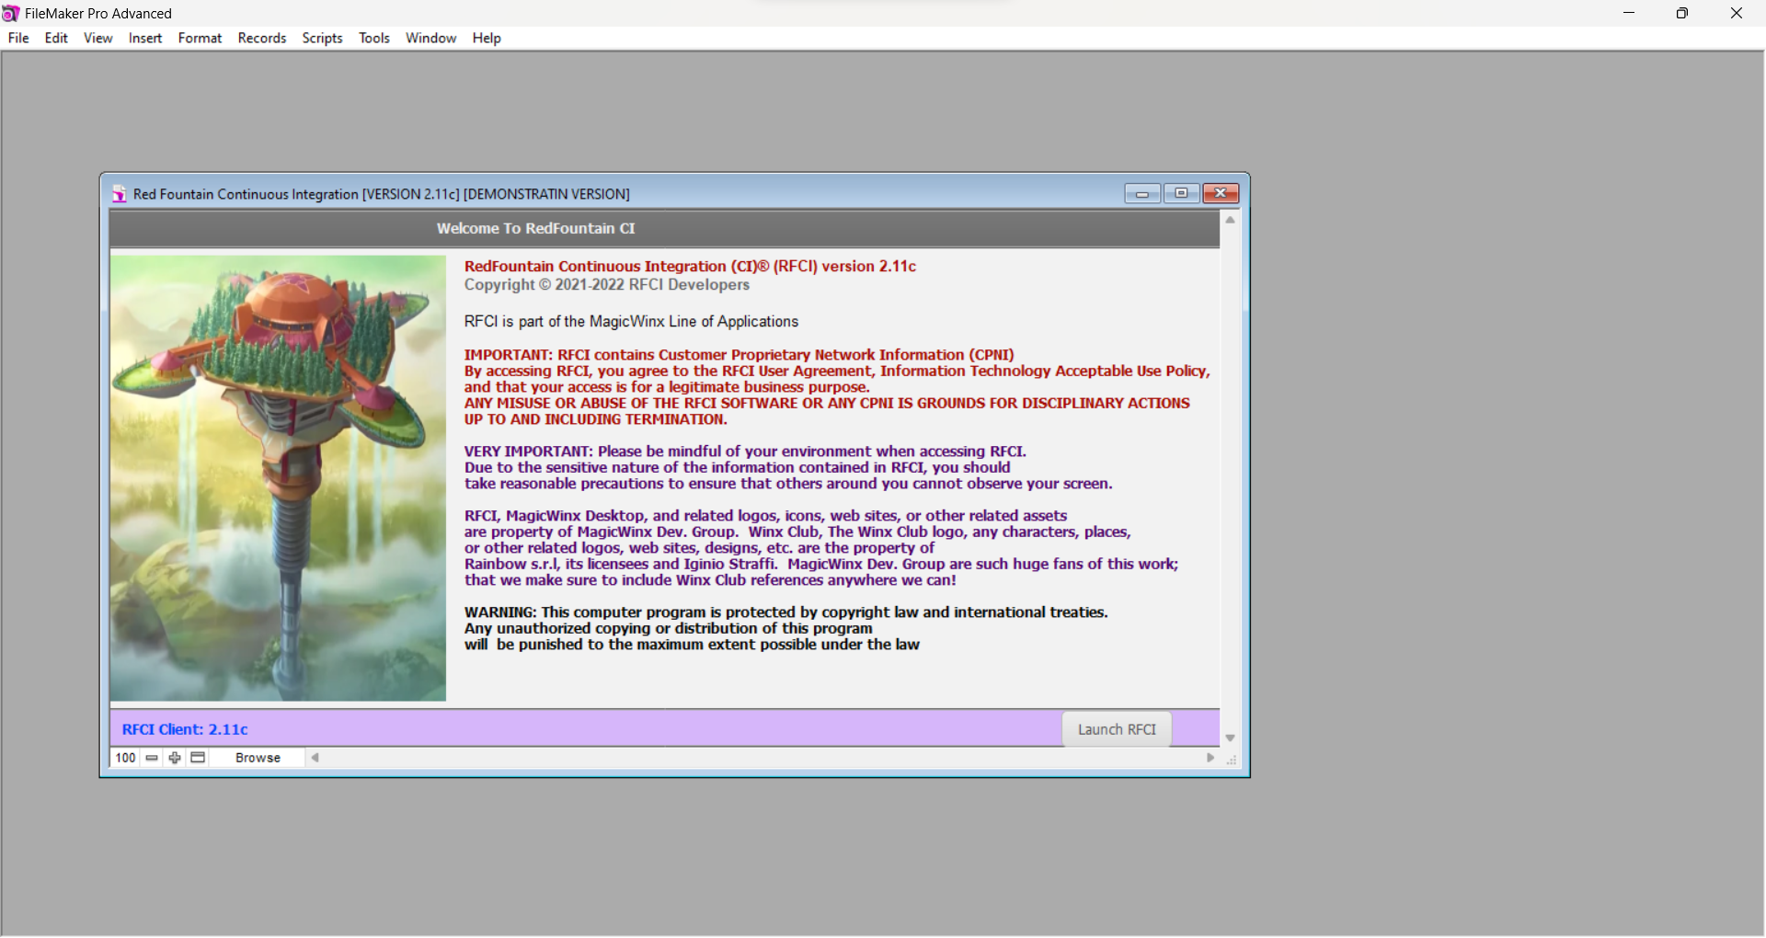
Task: Minimize the Red Fountain document window
Action: 1142,194
